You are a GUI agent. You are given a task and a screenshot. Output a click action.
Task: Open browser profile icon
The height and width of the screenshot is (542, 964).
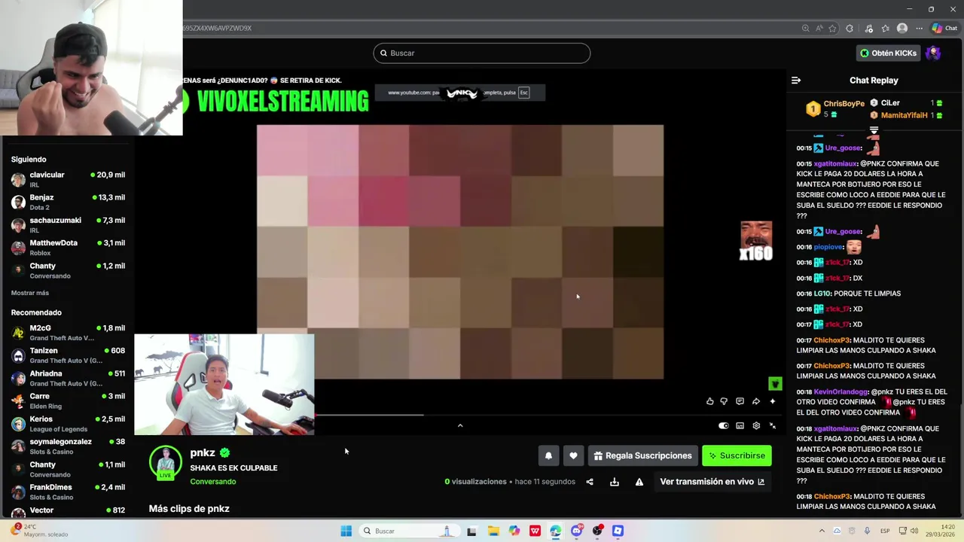click(902, 29)
